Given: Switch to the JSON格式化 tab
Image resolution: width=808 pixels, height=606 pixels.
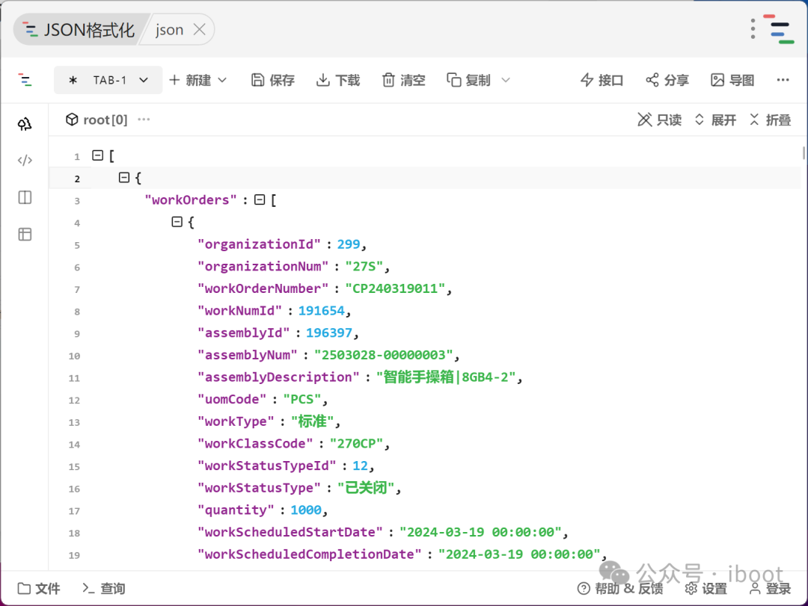Looking at the screenshot, I should (79, 30).
